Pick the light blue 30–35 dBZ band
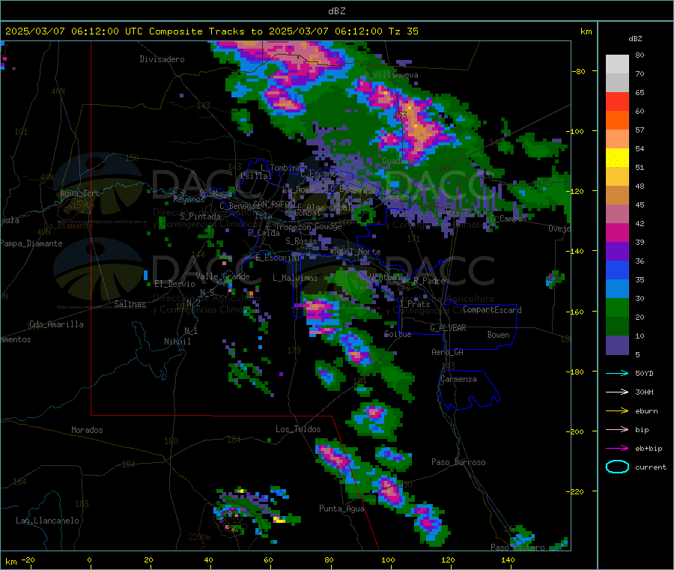674x570 pixels. click(x=617, y=289)
